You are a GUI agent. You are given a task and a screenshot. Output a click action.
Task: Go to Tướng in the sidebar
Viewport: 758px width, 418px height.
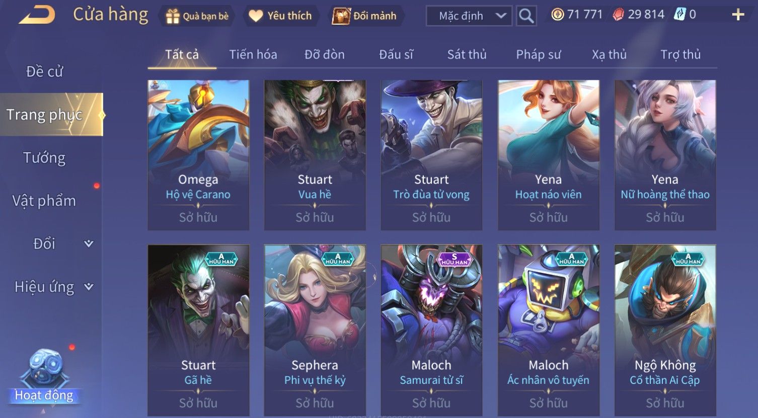[44, 158]
